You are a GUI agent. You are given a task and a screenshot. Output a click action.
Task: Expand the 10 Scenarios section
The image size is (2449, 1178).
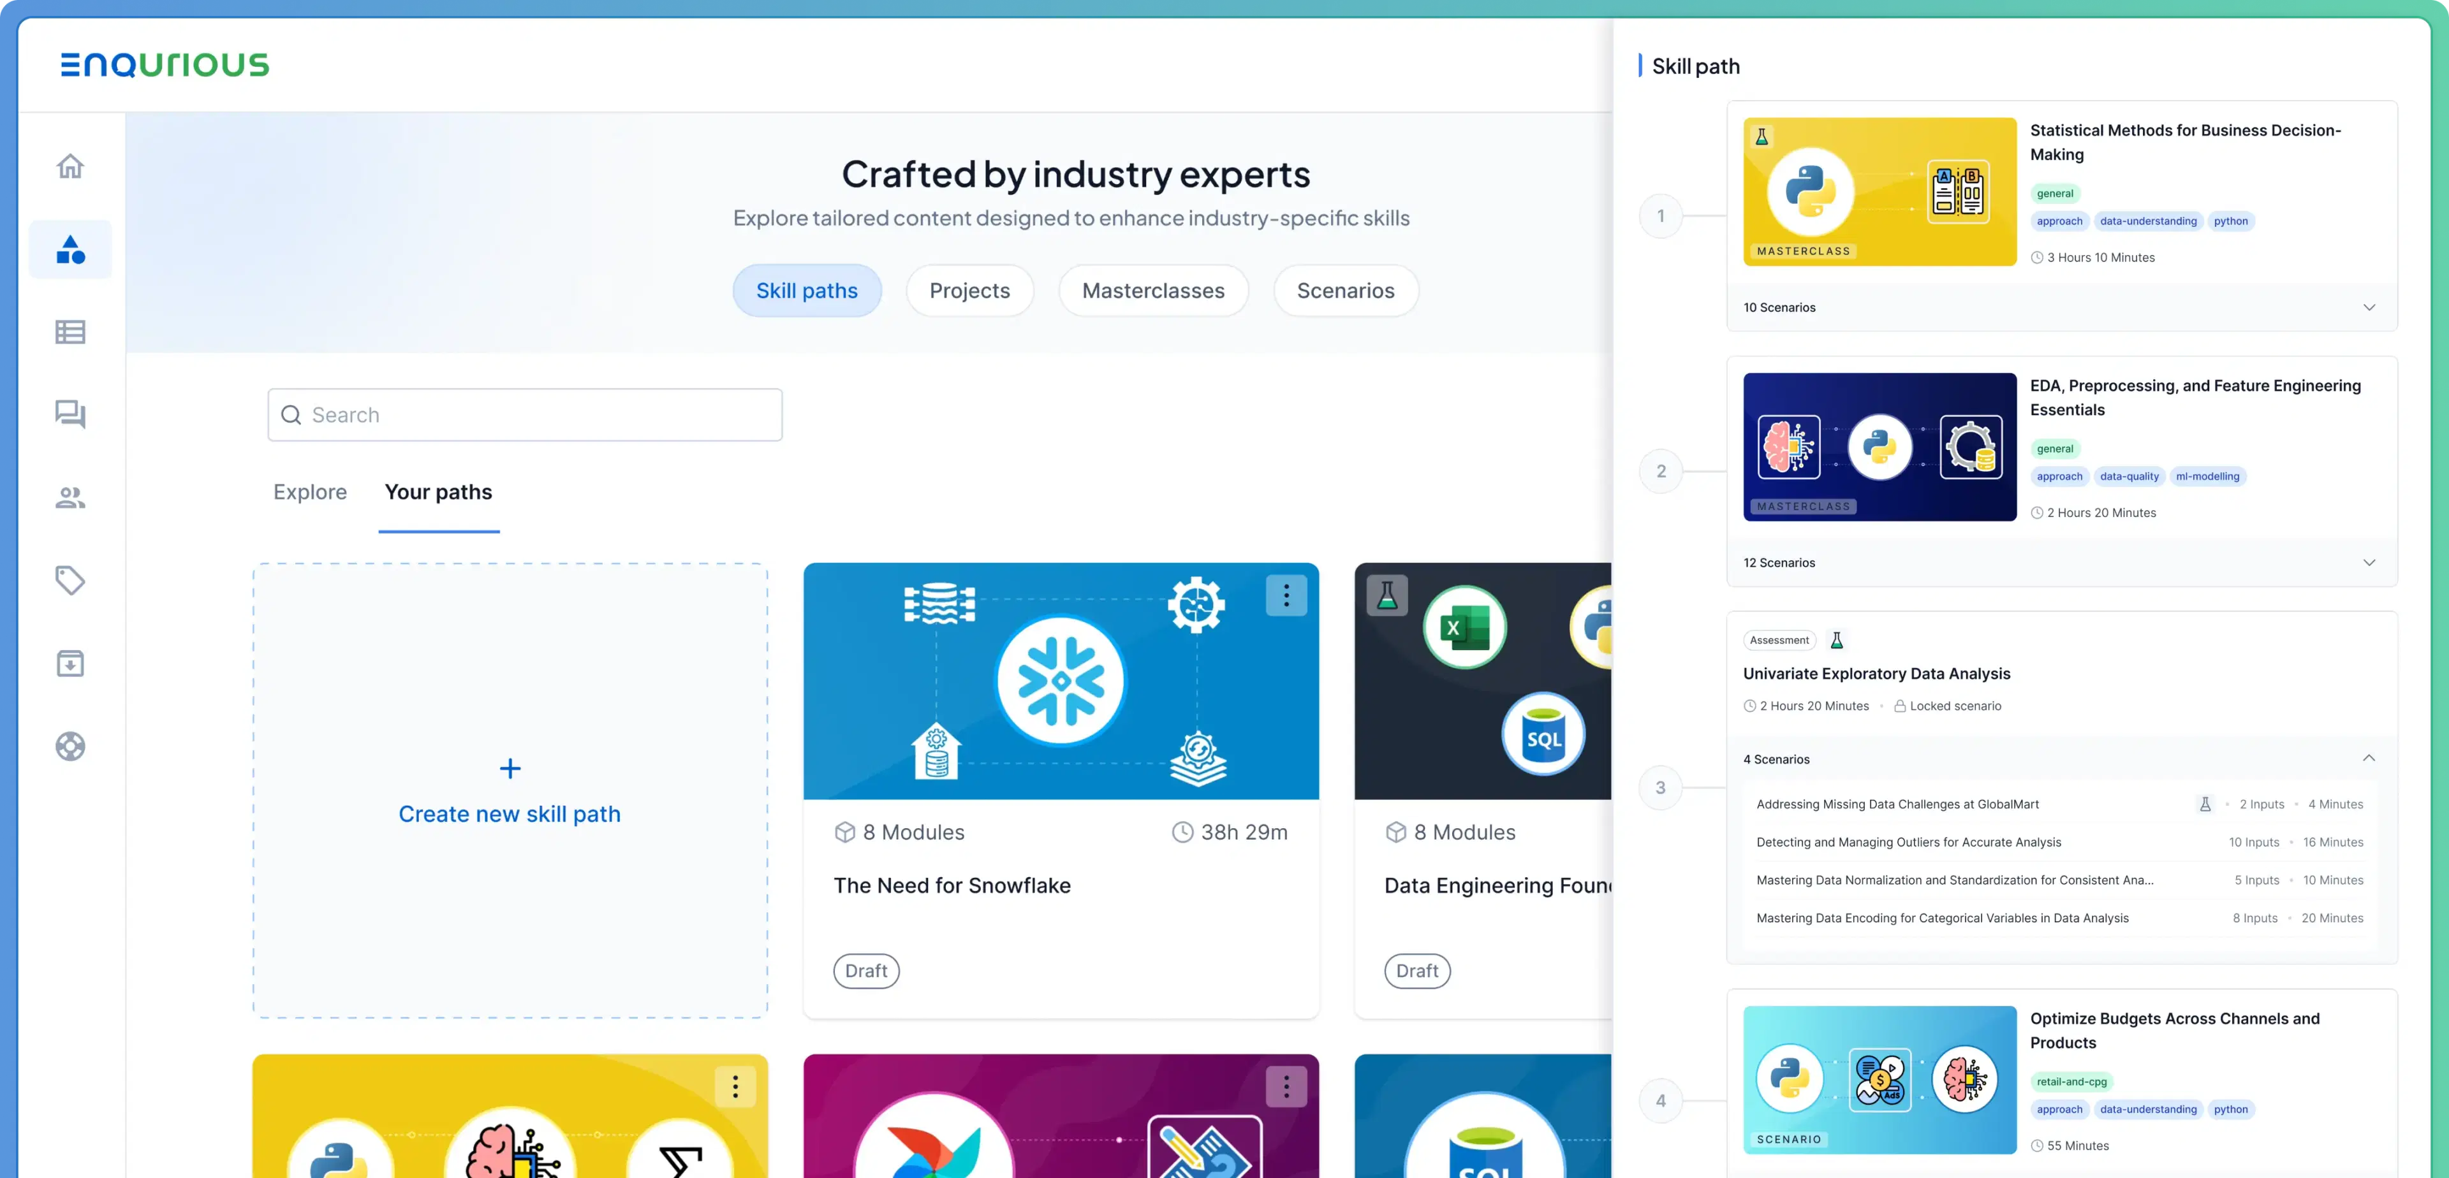click(x=2368, y=307)
